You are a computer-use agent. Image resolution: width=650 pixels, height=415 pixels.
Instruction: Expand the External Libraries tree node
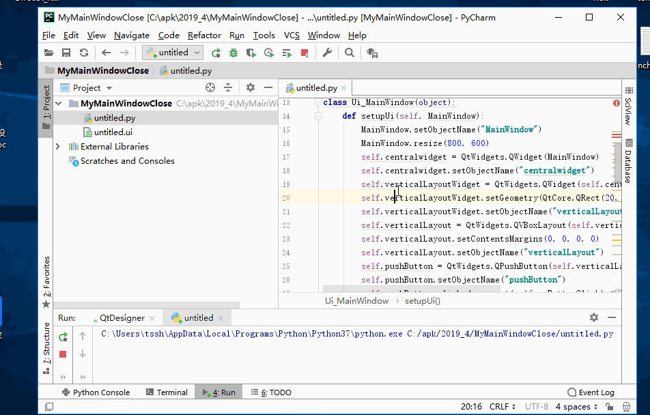pos(58,147)
